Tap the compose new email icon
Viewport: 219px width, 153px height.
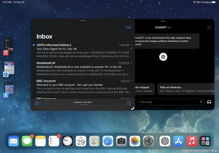[x=129, y=103]
